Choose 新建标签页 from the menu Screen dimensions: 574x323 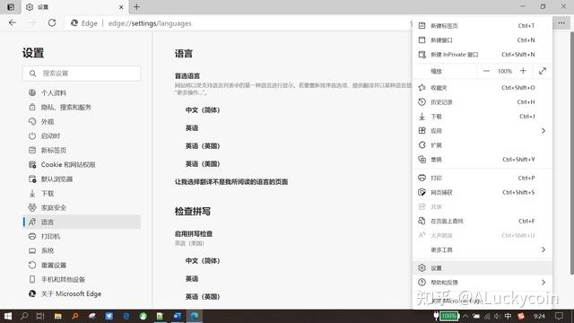click(x=483, y=26)
